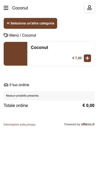Click the 'Powered by' footer text
Image resolution: width=98 pixels, height=175 pixels.
click(x=72, y=124)
